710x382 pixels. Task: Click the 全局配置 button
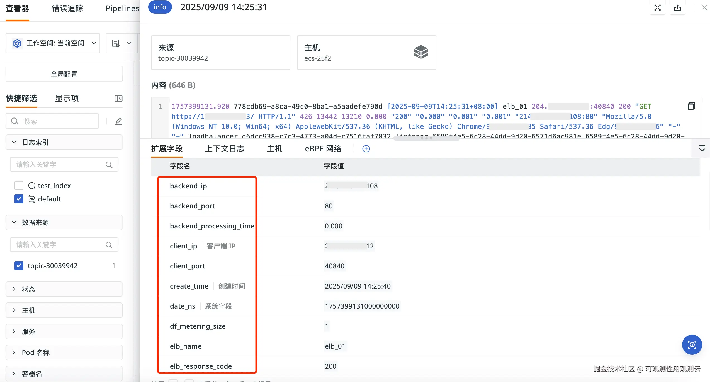click(64, 74)
